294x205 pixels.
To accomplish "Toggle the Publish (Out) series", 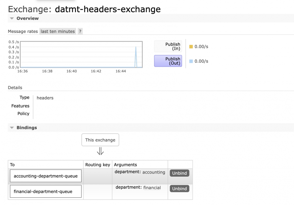I will point(168,61).
